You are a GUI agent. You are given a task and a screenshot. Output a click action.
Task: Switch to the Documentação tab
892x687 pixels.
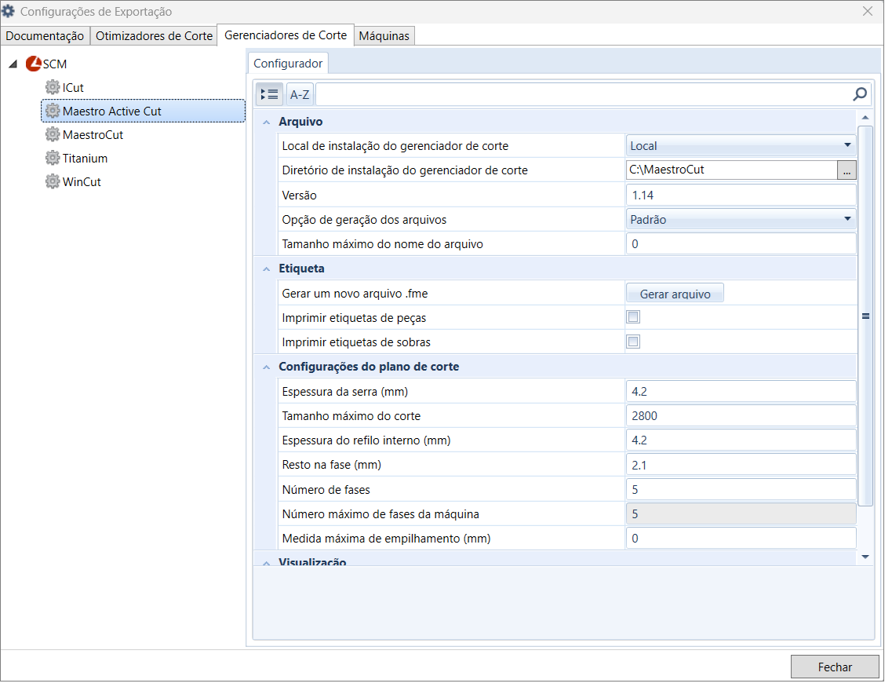tap(45, 36)
